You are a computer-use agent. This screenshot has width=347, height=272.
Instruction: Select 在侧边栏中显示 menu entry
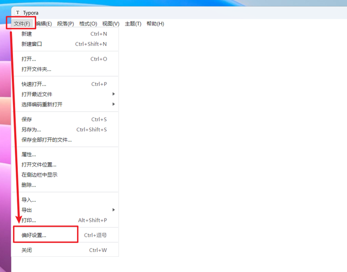65,175
